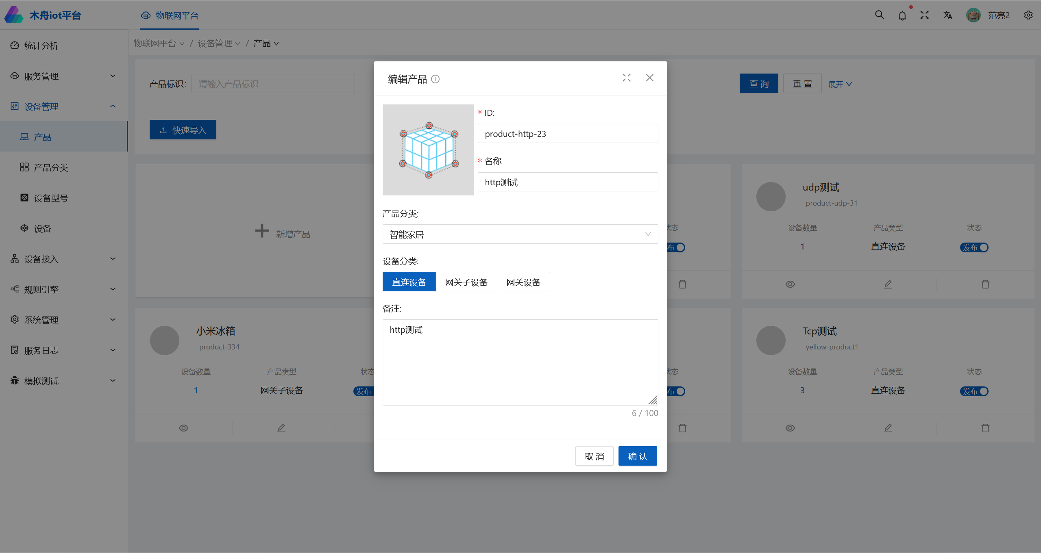Toggle the 发布 switch for 小米冰箱
Screen dimensions: 1041x553
[x=364, y=391]
